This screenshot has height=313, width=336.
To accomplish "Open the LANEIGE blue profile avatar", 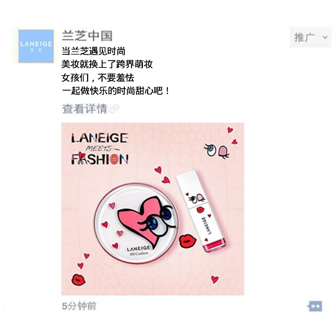I will 36,46.
